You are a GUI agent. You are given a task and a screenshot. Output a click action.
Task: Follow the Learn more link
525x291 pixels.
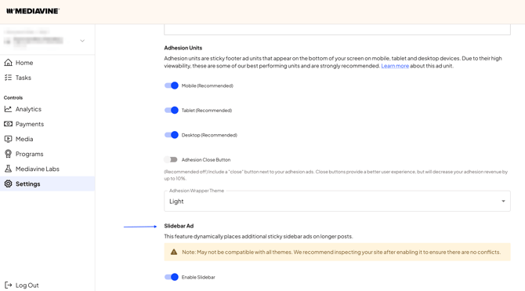coord(395,66)
